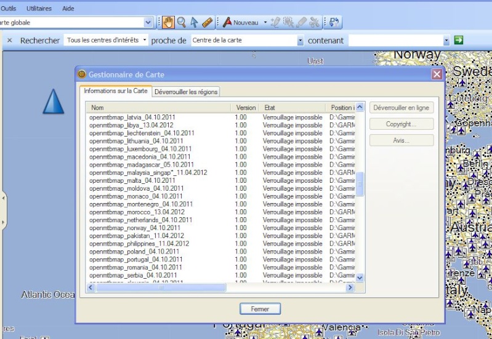Click the green go search arrow

coord(458,40)
